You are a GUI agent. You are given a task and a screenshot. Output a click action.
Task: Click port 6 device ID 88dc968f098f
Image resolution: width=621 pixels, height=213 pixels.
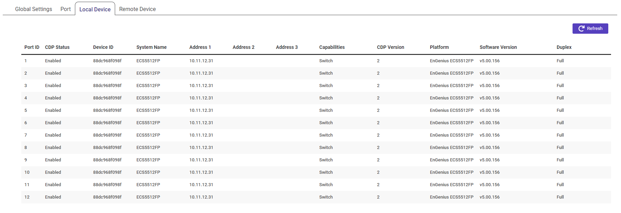107,123
